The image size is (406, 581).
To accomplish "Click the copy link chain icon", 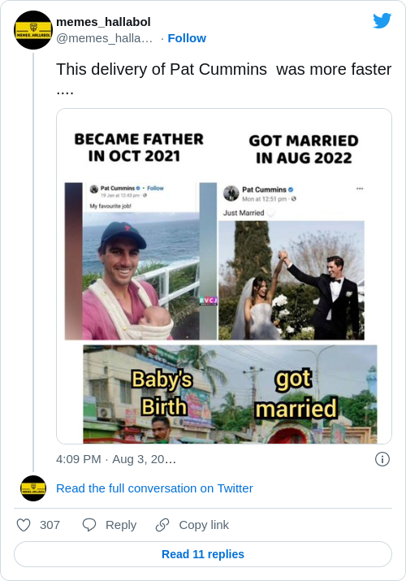I will [x=162, y=525].
